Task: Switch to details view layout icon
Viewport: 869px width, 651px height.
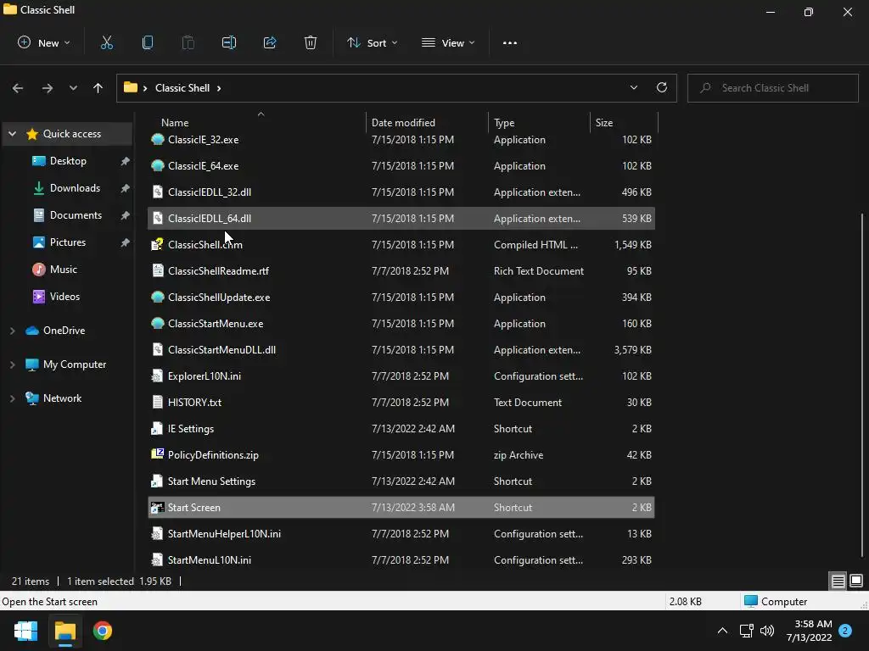Action: tap(838, 581)
